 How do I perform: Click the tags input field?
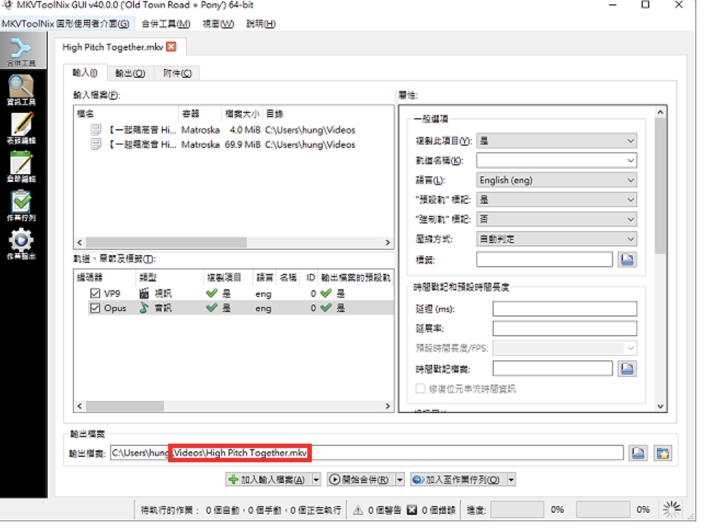point(545,260)
